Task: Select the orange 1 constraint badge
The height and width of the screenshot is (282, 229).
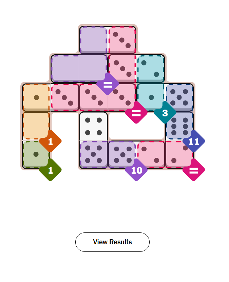Action: 50,141
